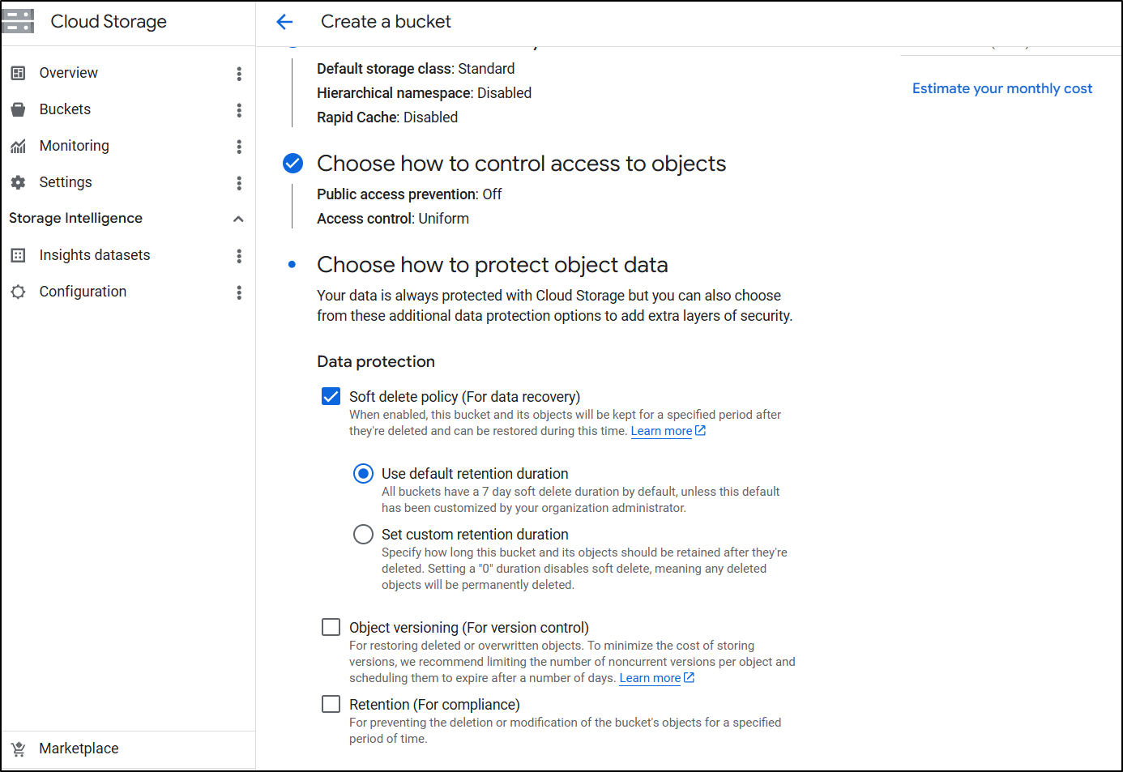Select Set custom retention duration option
1123x772 pixels.
coord(363,534)
